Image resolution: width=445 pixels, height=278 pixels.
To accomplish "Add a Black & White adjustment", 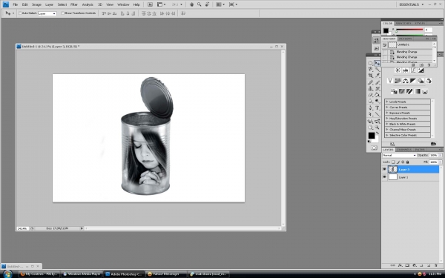I will click(413, 81).
